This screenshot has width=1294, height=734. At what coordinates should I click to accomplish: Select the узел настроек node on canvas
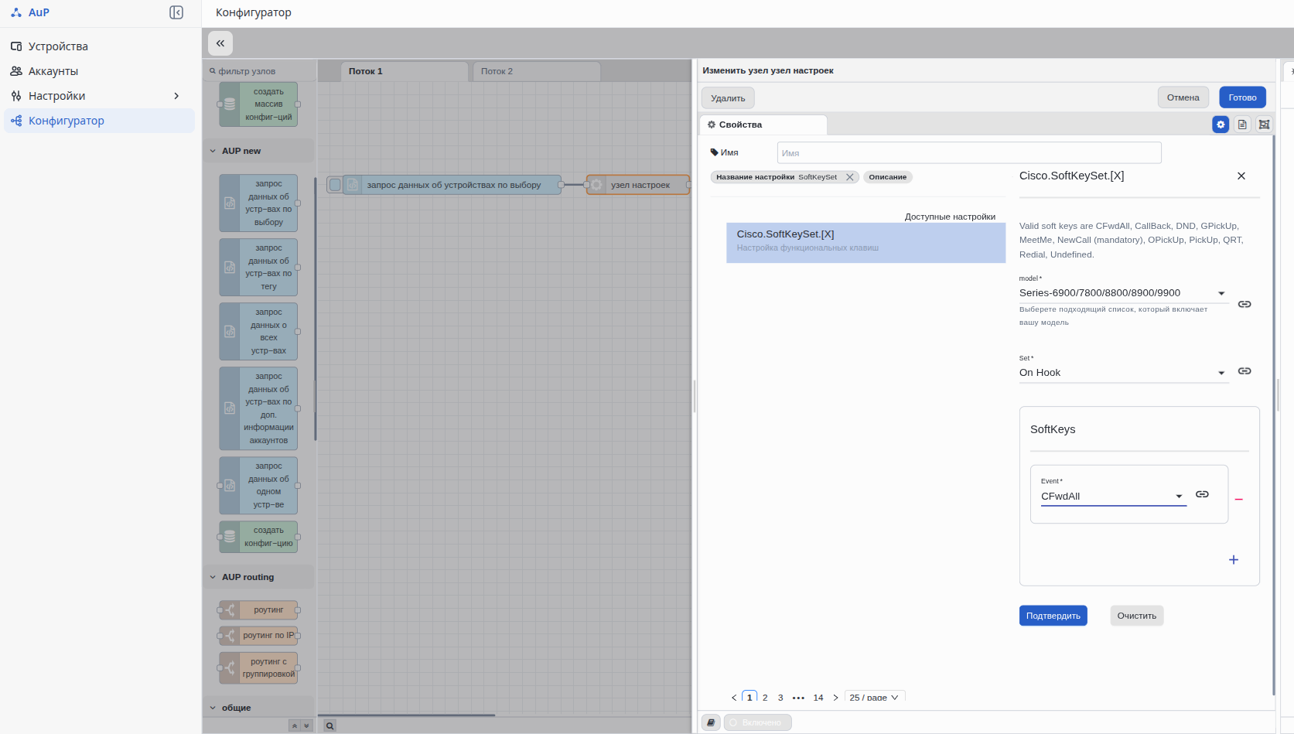pos(639,185)
